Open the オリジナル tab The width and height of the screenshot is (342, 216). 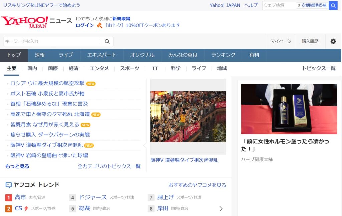[142, 55]
